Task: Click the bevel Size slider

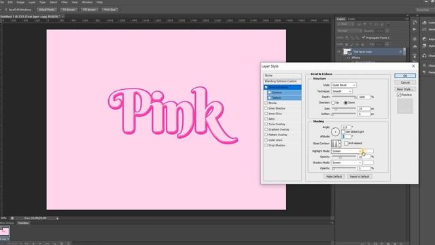Action: click(x=344, y=109)
